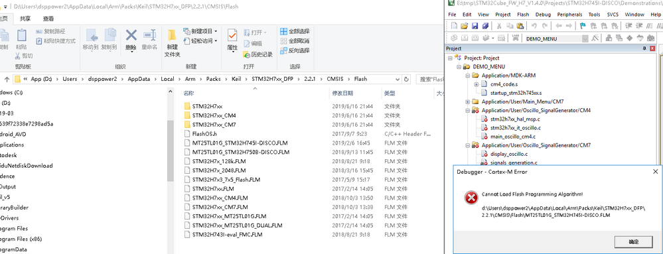Select FlashOS.h file
The image size is (663, 254).
[204, 133]
